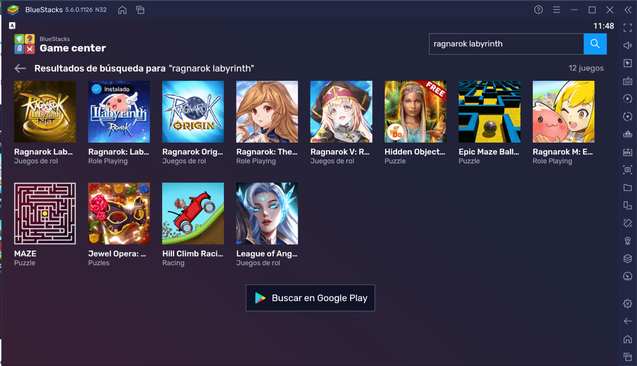Click the "12 juegos" results count
The height and width of the screenshot is (366, 637).
point(586,68)
